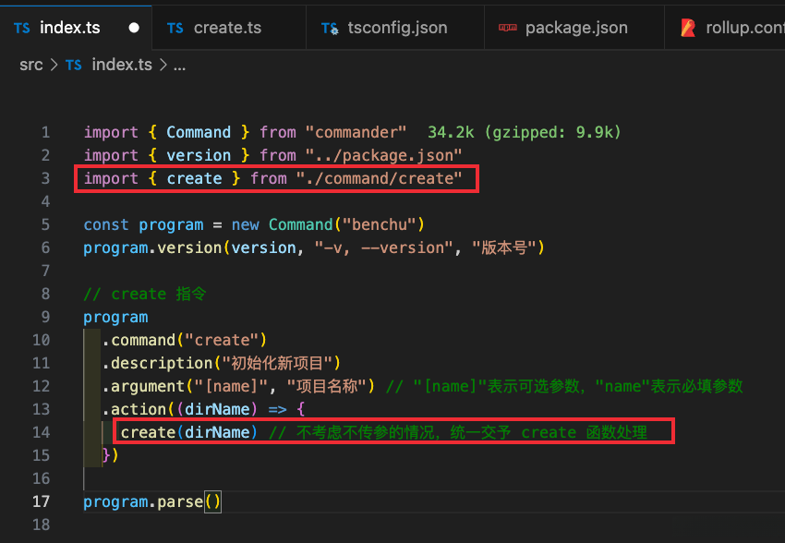Click the .description("初始化新项目") call
This screenshot has width=785, height=543.
(x=222, y=363)
